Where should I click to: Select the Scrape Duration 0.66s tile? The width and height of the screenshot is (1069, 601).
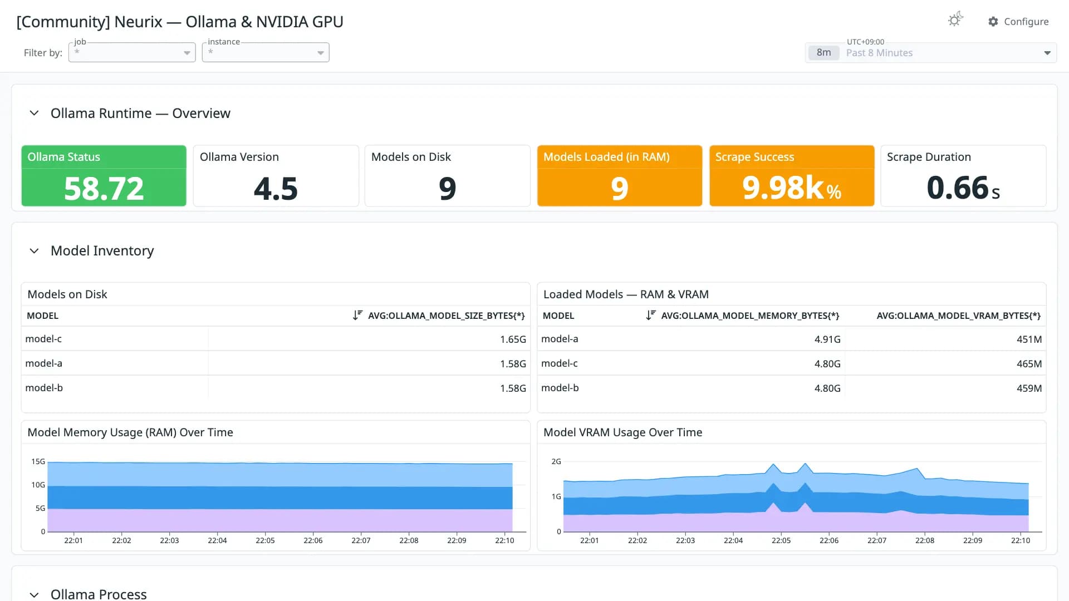964,176
